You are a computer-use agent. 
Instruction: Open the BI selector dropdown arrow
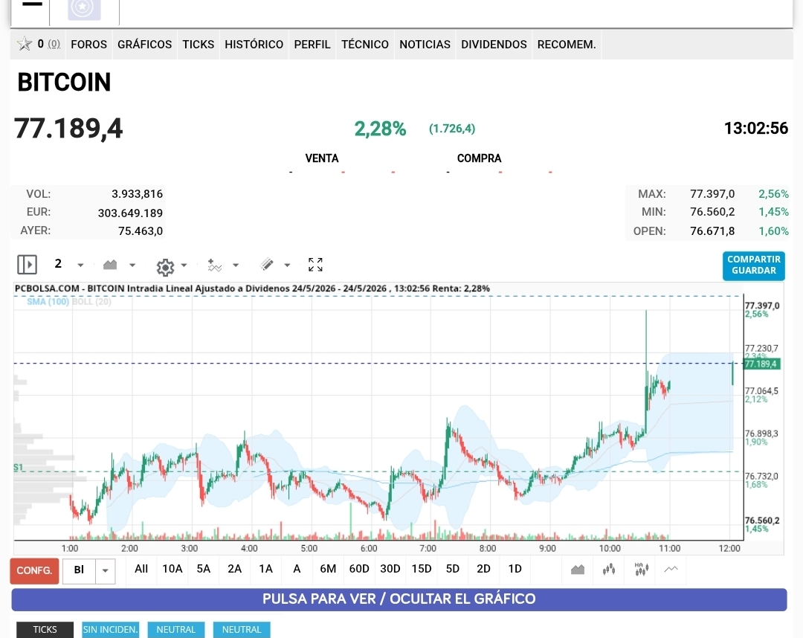point(105,570)
